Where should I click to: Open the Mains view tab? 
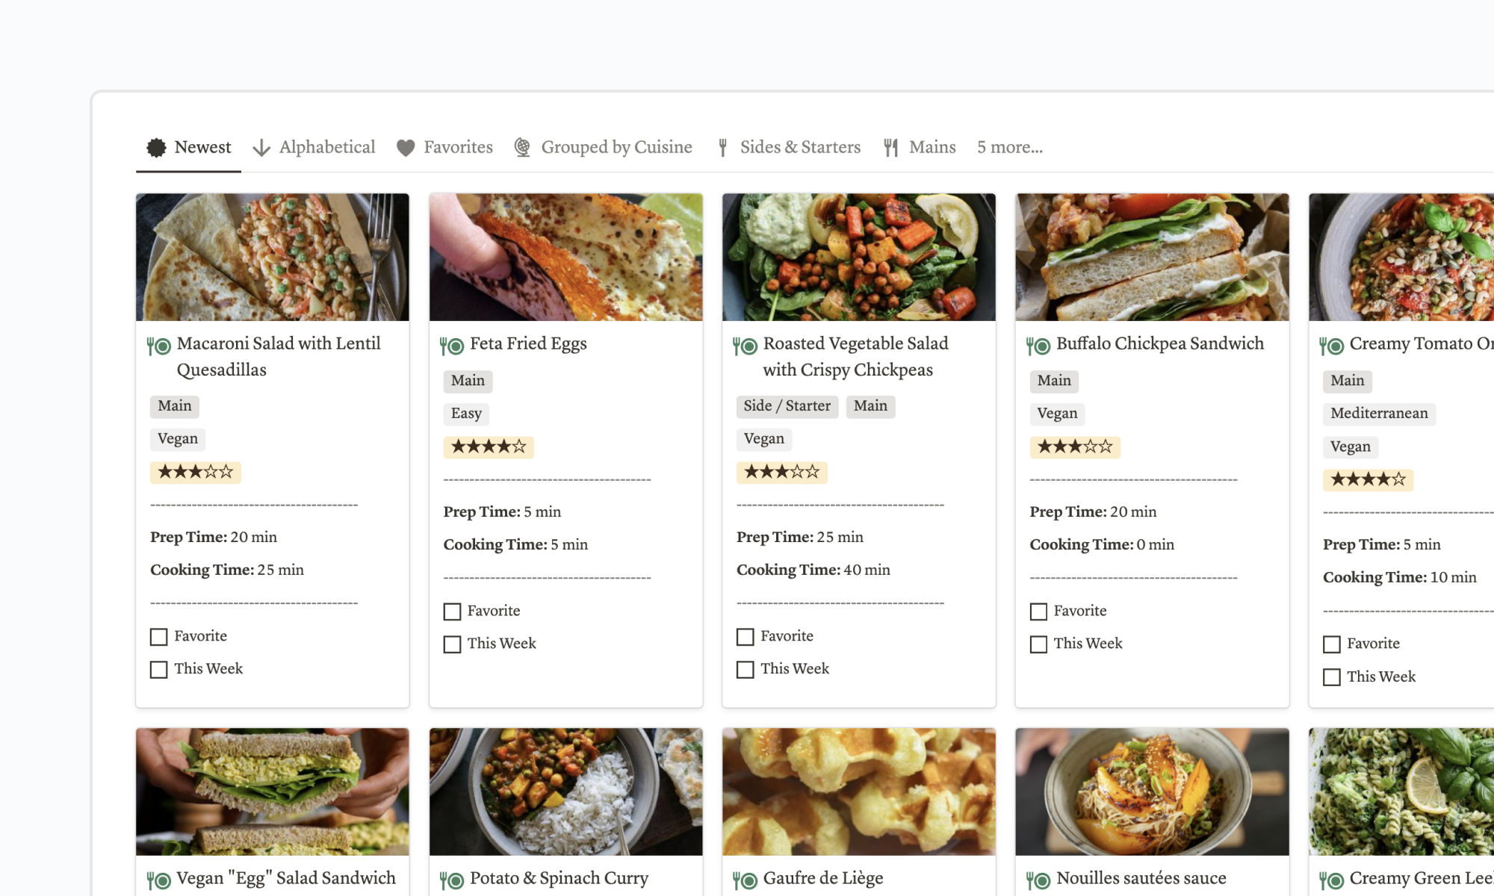(x=932, y=148)
